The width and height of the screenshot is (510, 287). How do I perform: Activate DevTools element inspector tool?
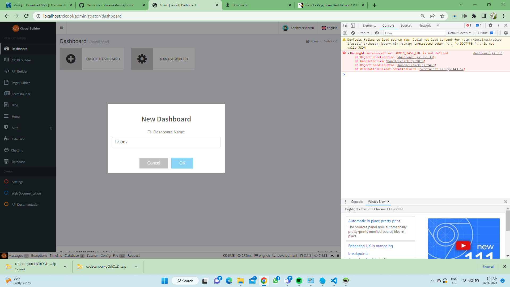click(x=345, y=25)
